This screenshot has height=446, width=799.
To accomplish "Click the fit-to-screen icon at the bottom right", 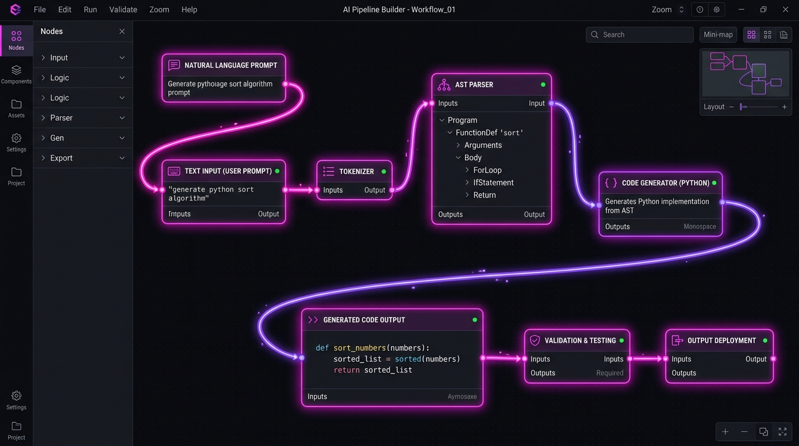I will click(x=783, y=431).
